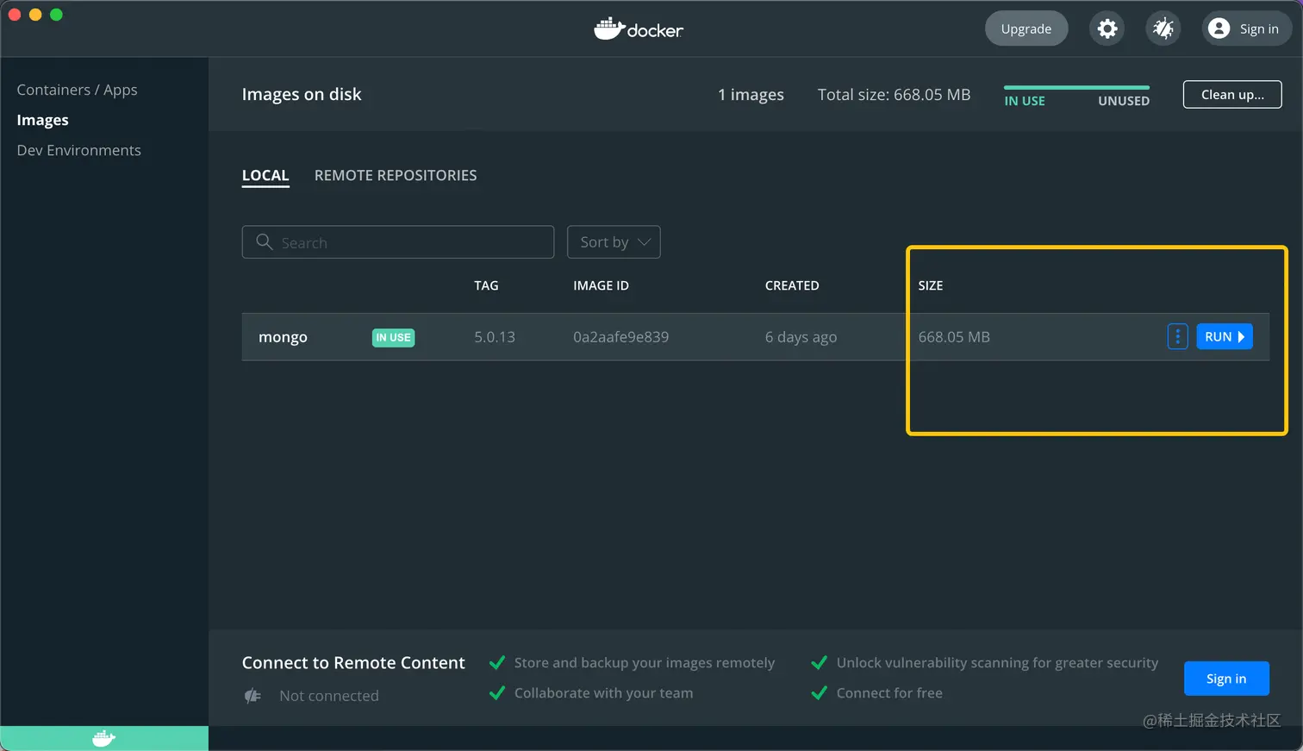Click the 'Connect to Remote Content' heading
The width and height of the screenshot is (1303, 751).
tap(353, 663)
